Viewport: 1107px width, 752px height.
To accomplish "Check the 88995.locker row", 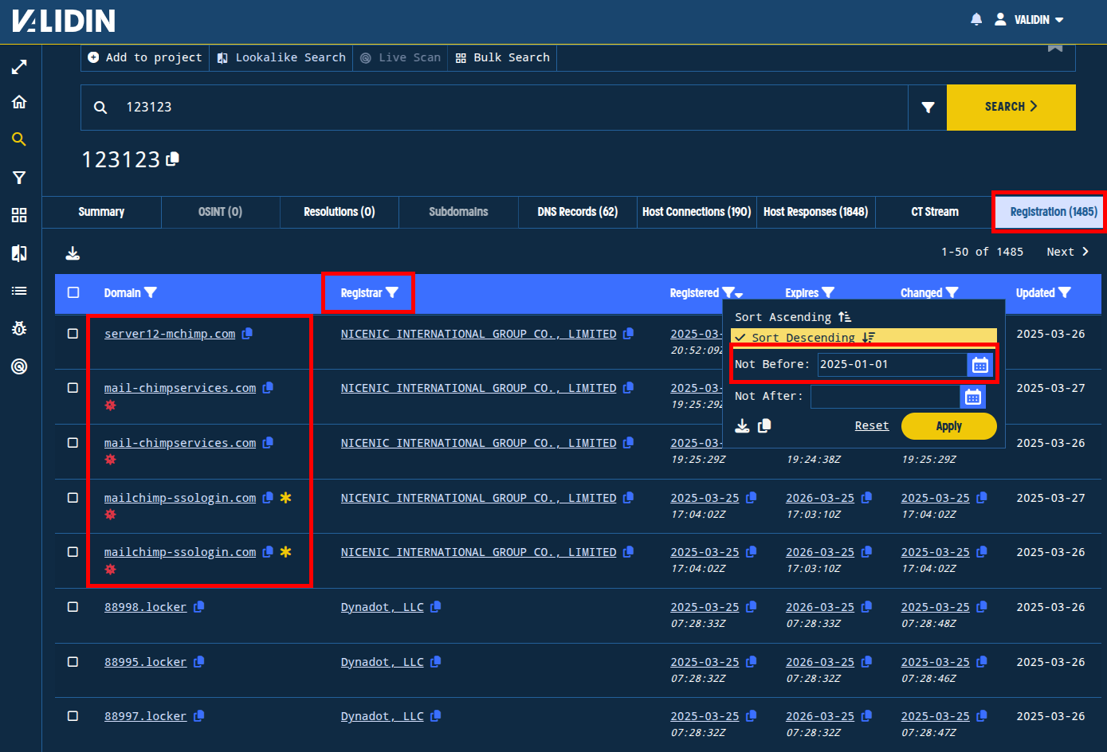I will (x=73, y=662).
